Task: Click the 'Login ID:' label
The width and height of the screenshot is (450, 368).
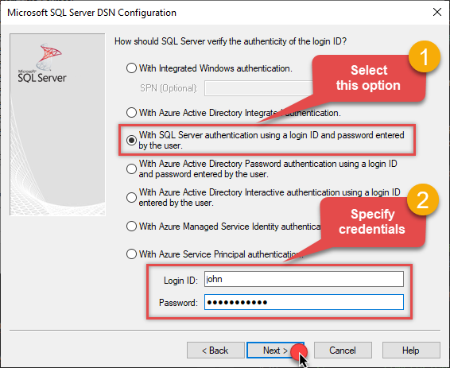Action: point(180,281)
